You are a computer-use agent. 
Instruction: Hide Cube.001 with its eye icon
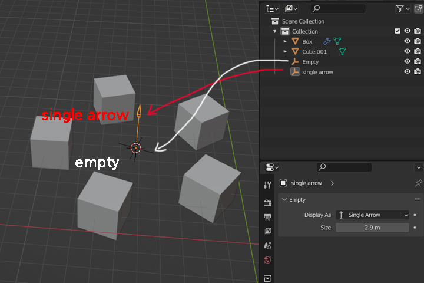pyautogui.click(x=408, y=51)
